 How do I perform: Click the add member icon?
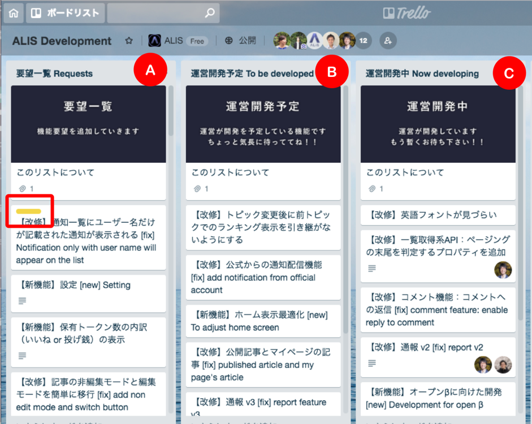tap(388, 41)
